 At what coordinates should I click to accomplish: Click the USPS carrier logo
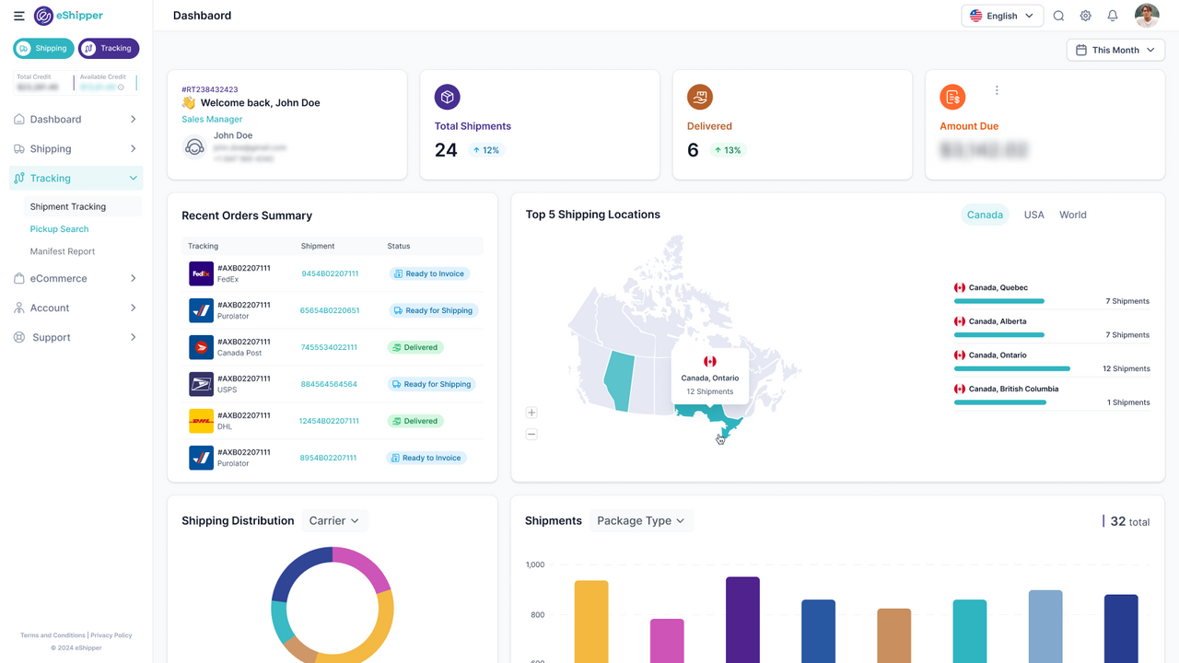click(201, 384)
